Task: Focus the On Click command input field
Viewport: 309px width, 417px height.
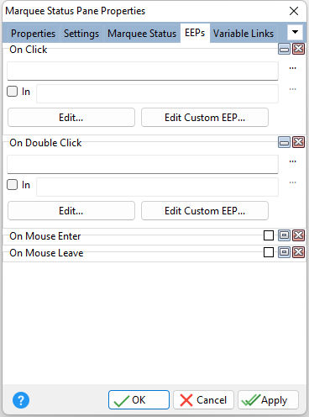Action: click(x=143, y=71)
